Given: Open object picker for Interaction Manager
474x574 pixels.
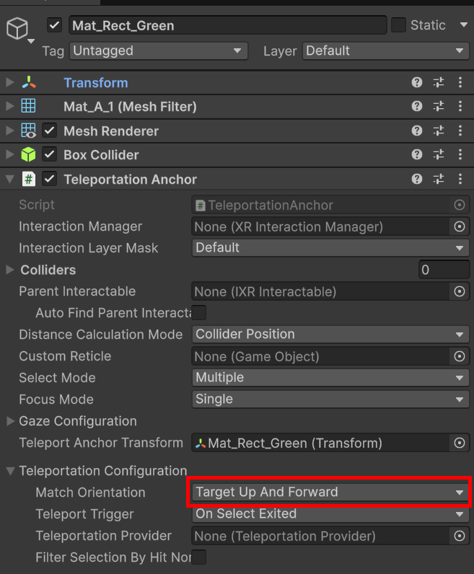Looking at the screenshot, I should 459,226.
